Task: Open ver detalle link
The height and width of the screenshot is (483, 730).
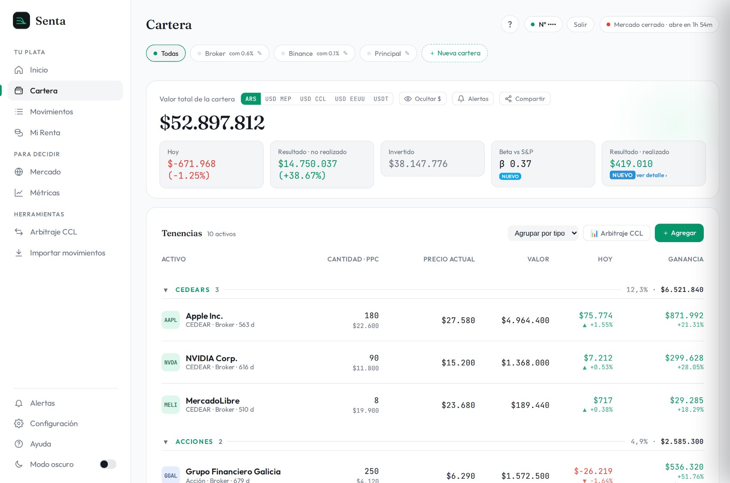Action: pyautogui.click(x=651, y=175)
